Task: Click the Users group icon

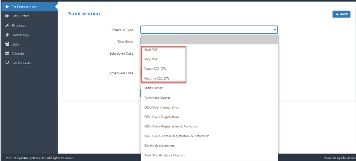Action: (7, 44)
